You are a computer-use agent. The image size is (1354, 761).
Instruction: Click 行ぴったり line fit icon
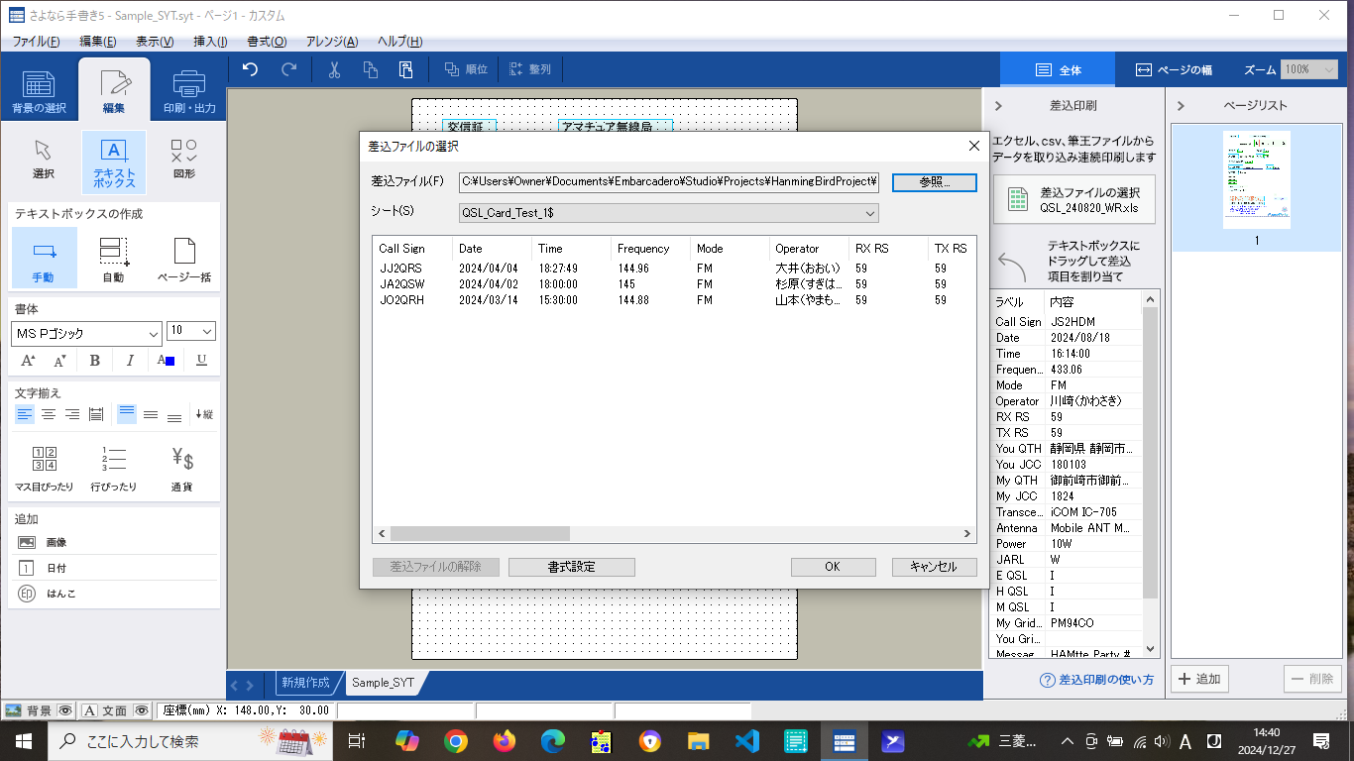click(x=114, y=469)
